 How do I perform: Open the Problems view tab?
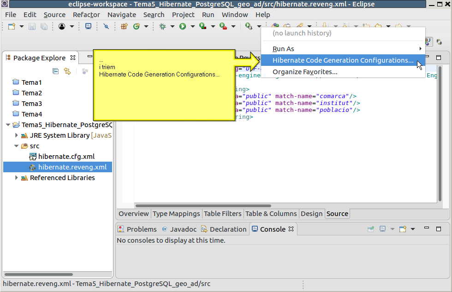[x=137, y=229]
